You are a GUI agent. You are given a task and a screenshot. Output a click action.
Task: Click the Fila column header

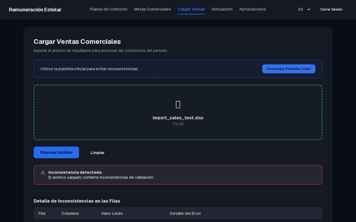42,213
